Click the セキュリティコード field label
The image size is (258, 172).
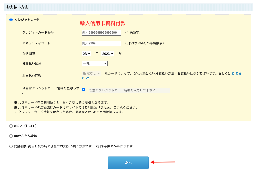(x=36, y=43)
